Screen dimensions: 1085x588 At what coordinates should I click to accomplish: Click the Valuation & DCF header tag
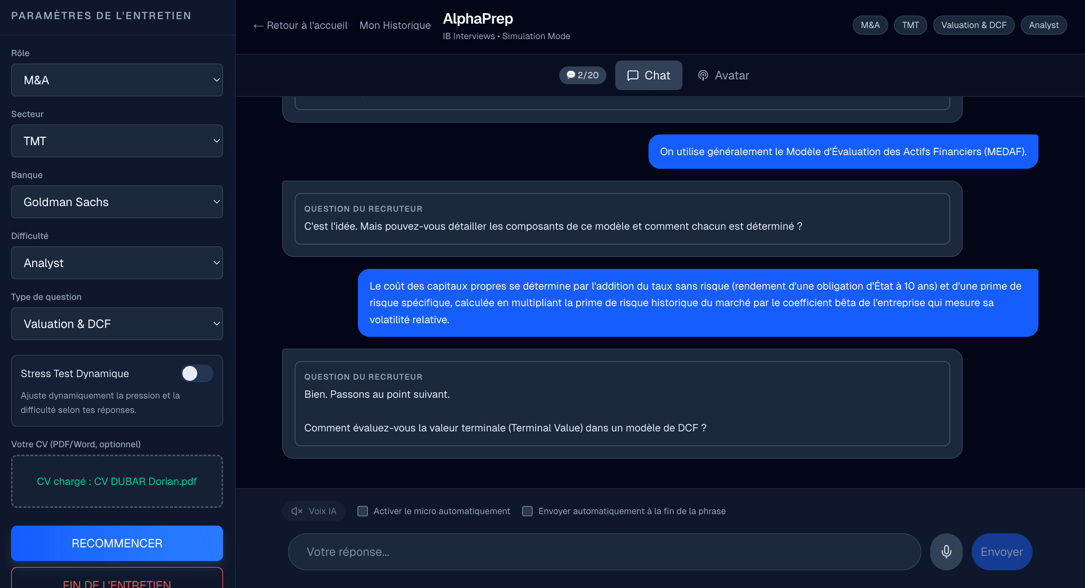pos(973,25)
